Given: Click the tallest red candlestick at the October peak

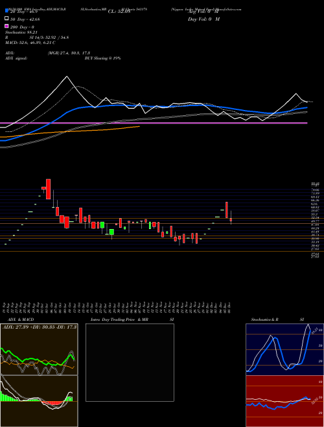Looking at the screenshot, I should [x=48, y=189].
